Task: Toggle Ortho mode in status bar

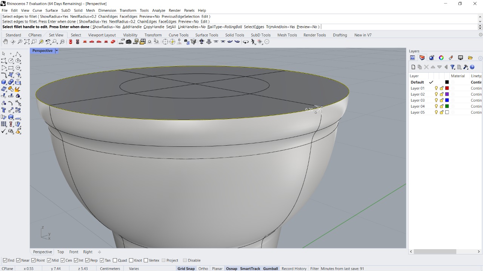Action: coord(203,268)
